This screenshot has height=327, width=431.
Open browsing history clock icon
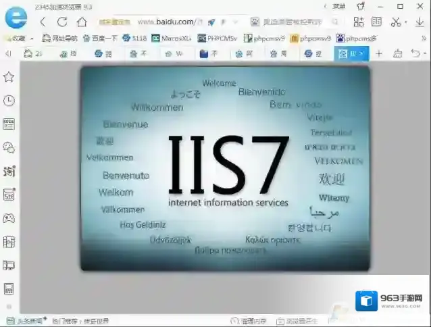(9, 101)
